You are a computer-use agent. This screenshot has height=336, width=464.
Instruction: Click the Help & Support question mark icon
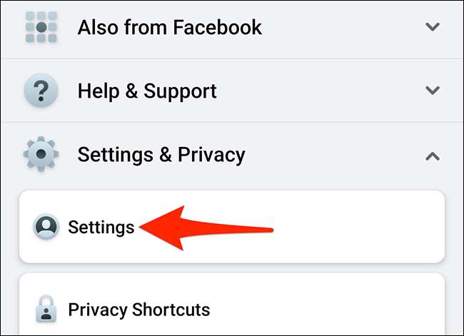tap(41, 90)
